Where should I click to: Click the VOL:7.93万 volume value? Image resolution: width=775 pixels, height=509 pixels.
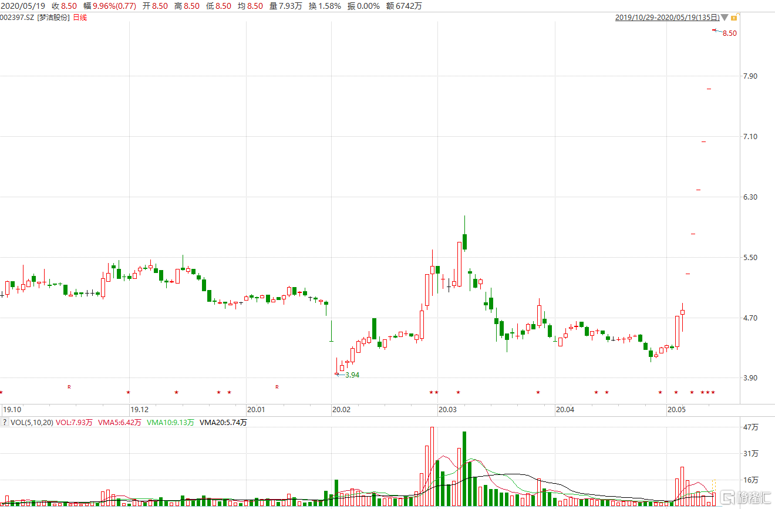click(x=74, y=422)
